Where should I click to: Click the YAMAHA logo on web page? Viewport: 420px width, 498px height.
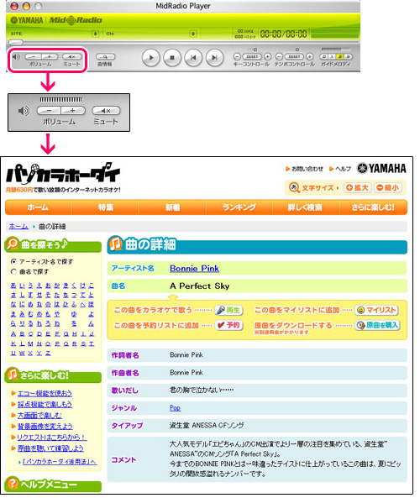(x=381, y=168)
